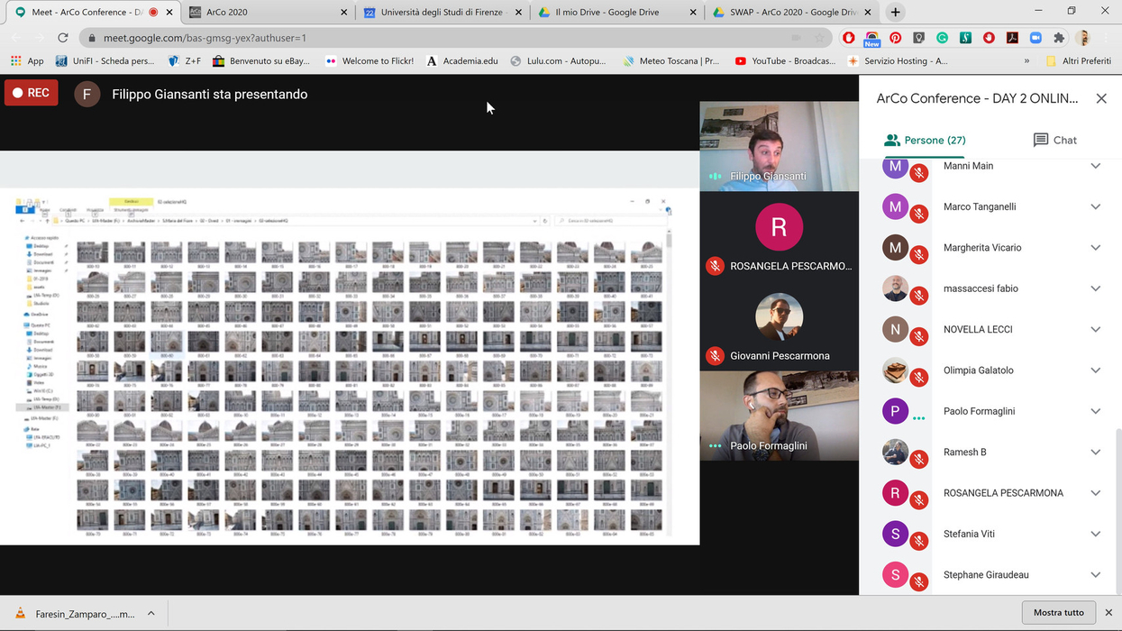Click the red REC recording indicator
1122x631 pixels.
point(32,93)
